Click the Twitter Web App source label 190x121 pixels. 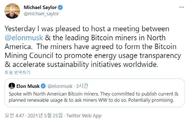[84, 115]
